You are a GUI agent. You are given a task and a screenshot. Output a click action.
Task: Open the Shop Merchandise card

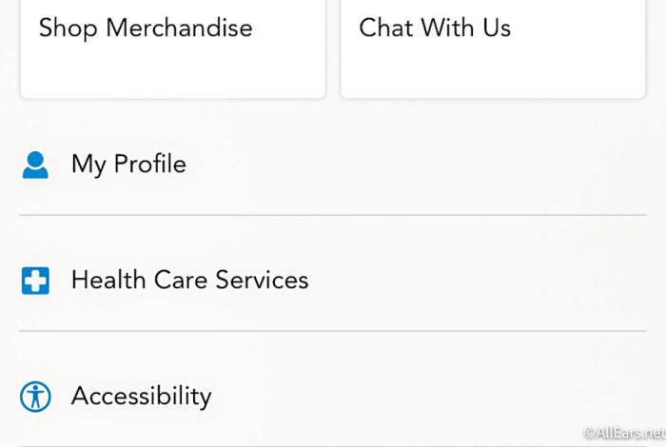[173, 49]
